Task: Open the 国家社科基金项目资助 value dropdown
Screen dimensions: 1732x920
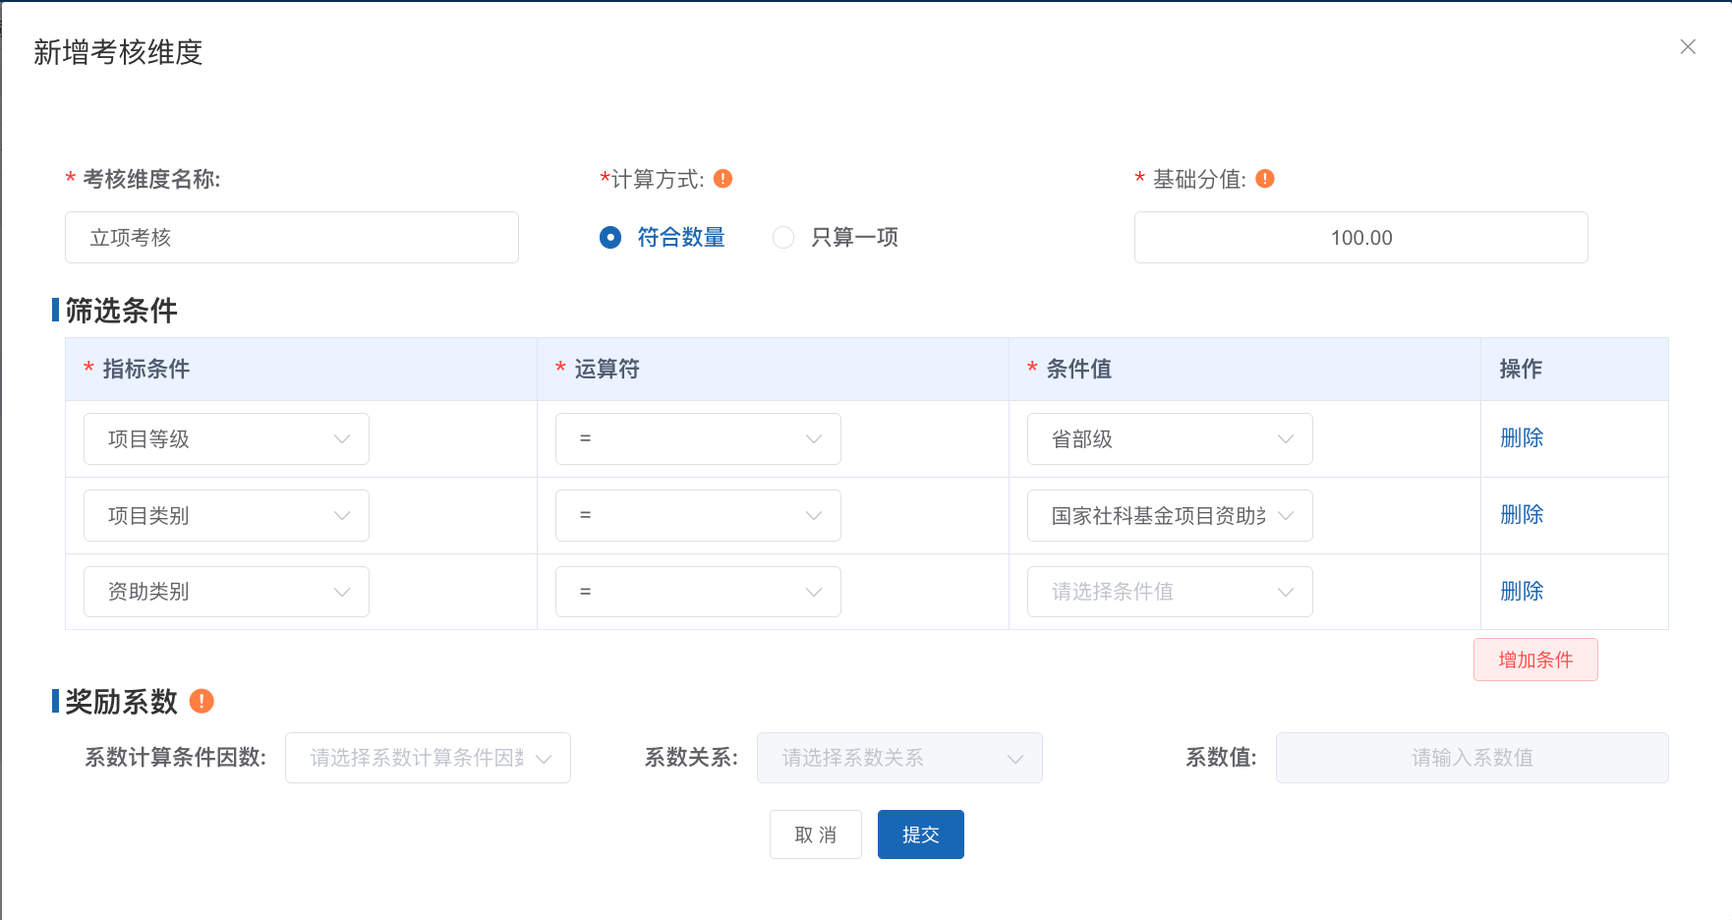Action: [x=1169, y=515]
